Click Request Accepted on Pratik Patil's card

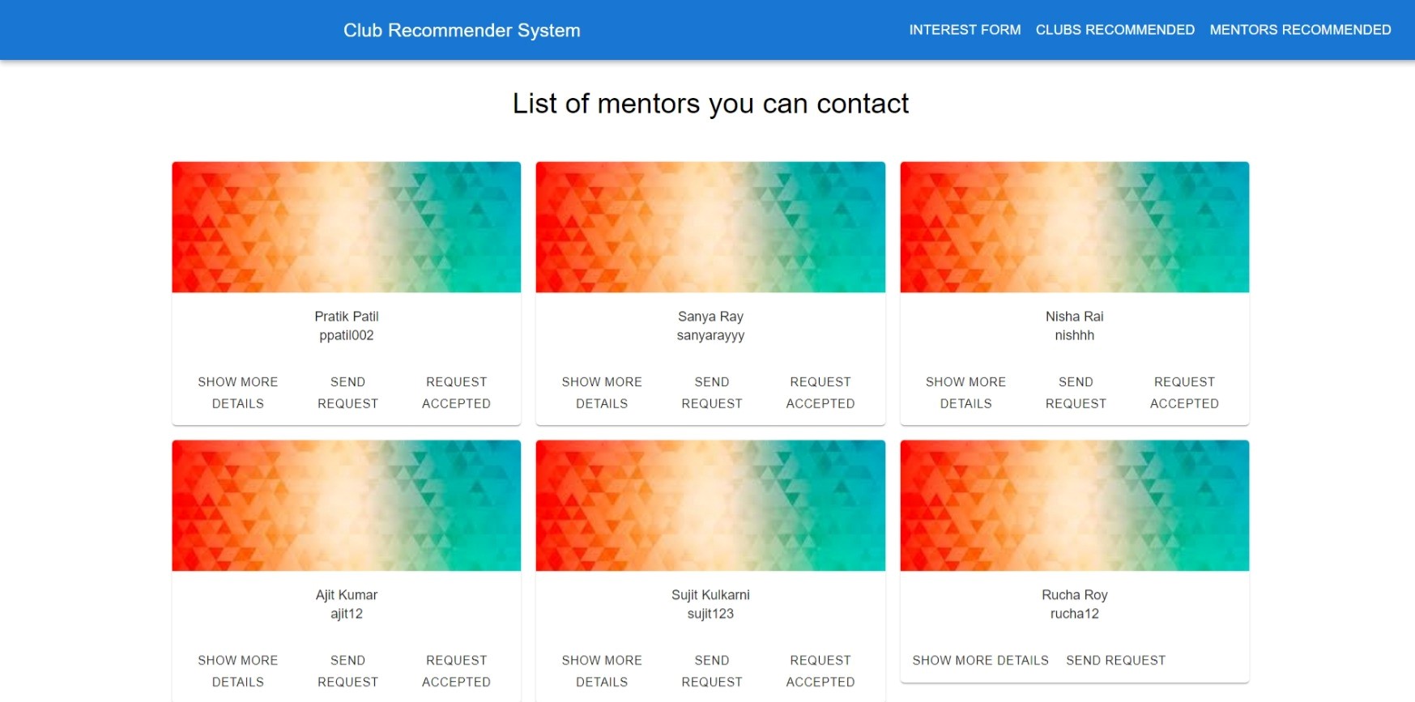455,393
